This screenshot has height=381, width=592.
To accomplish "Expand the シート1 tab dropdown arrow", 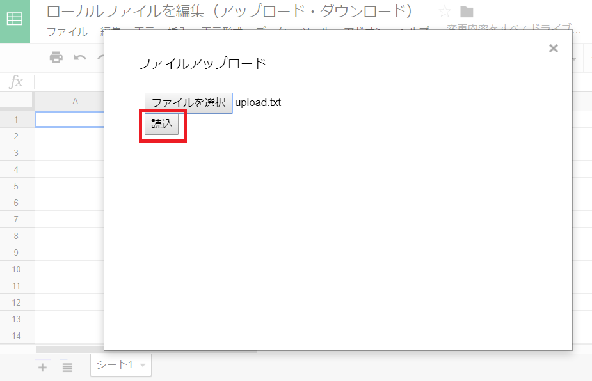I will [143, 365].
